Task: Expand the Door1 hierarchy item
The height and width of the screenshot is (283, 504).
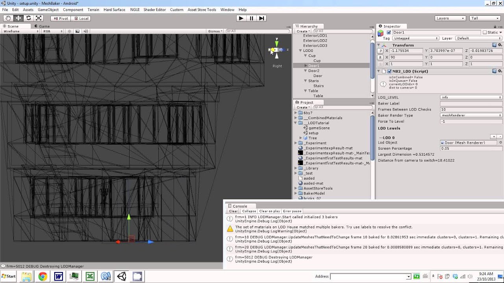Action: pos(306,66)
